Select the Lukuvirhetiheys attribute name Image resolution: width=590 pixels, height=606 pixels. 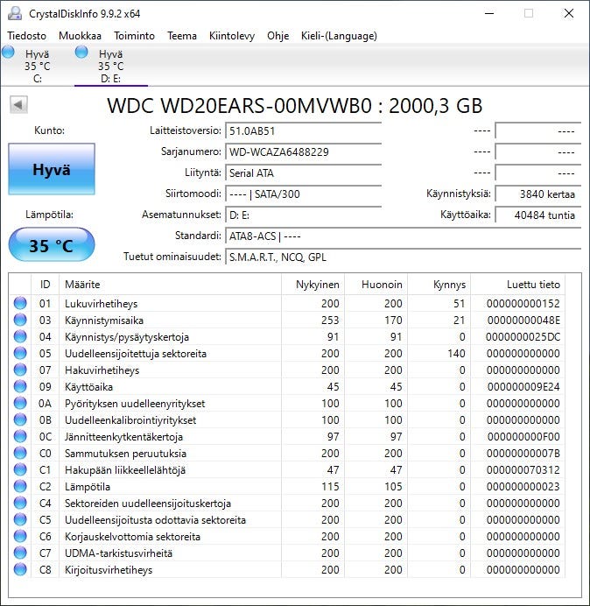click(x=101, y=304)
